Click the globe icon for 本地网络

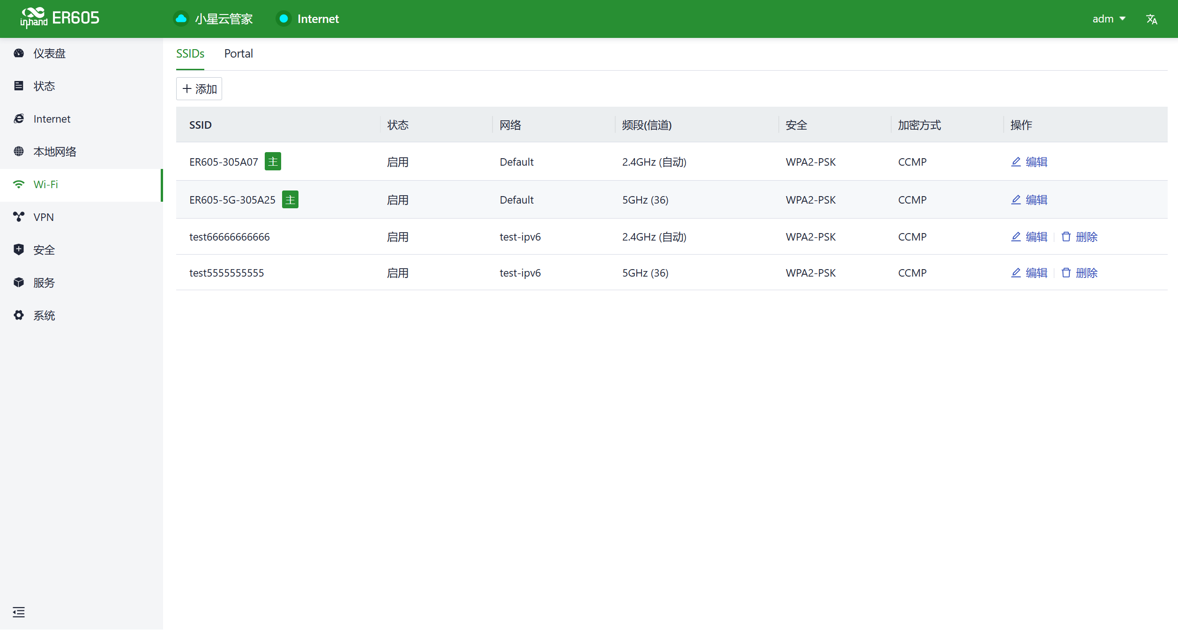pos(19,151)
